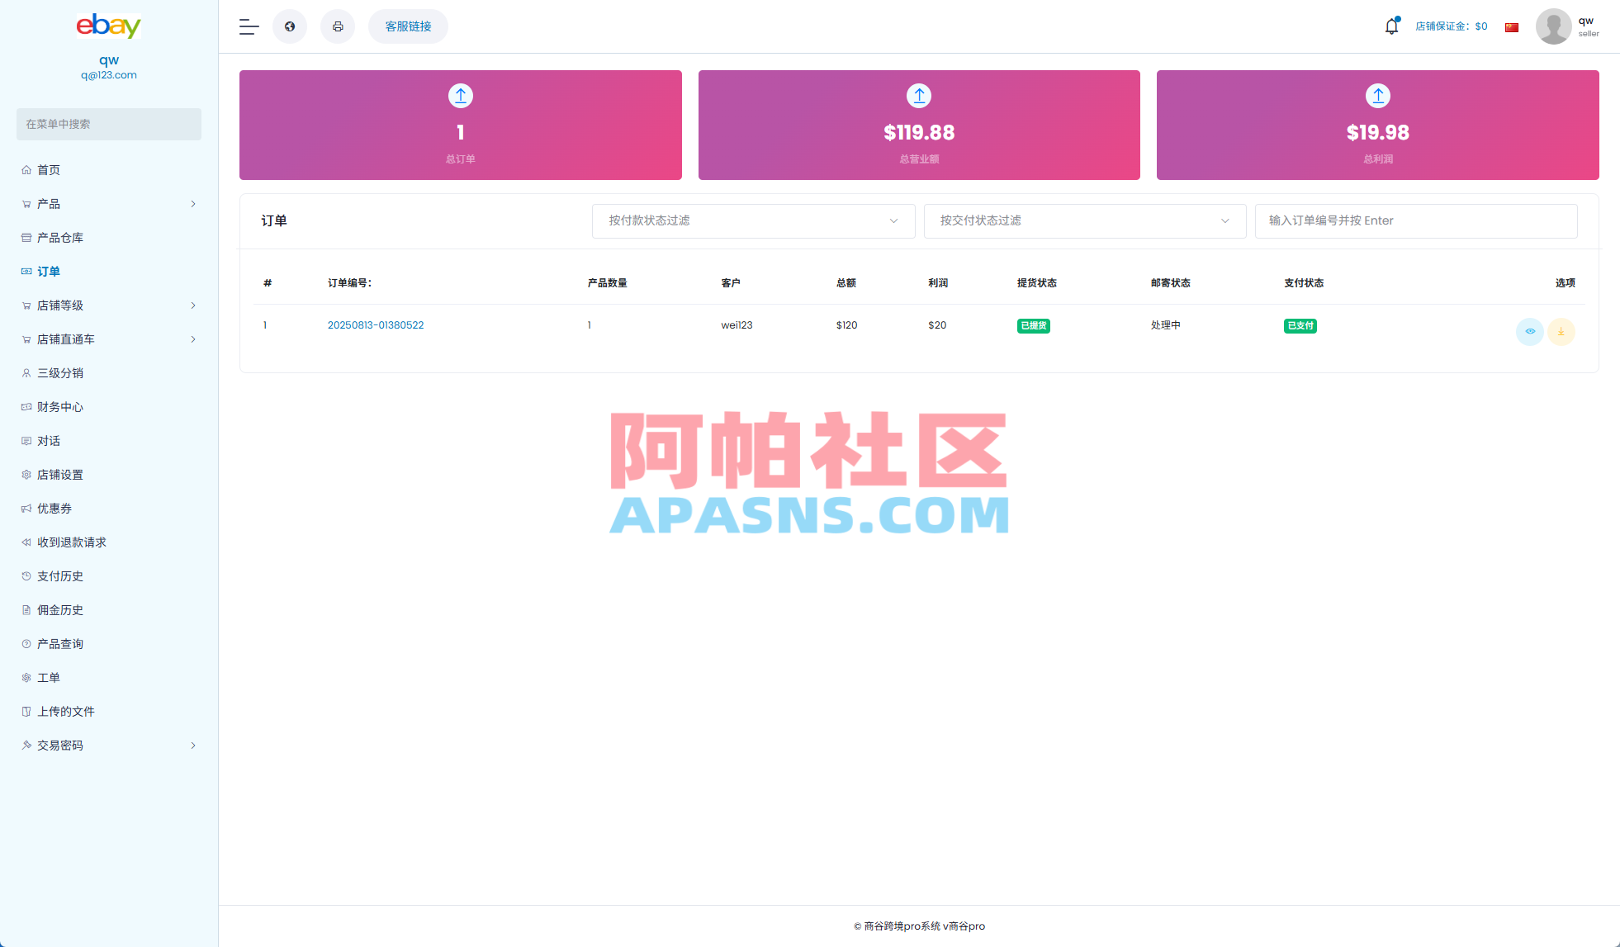Click the pink 总订单 statistics card
This screenshot has width=1620, height=947.
point(460,125)
